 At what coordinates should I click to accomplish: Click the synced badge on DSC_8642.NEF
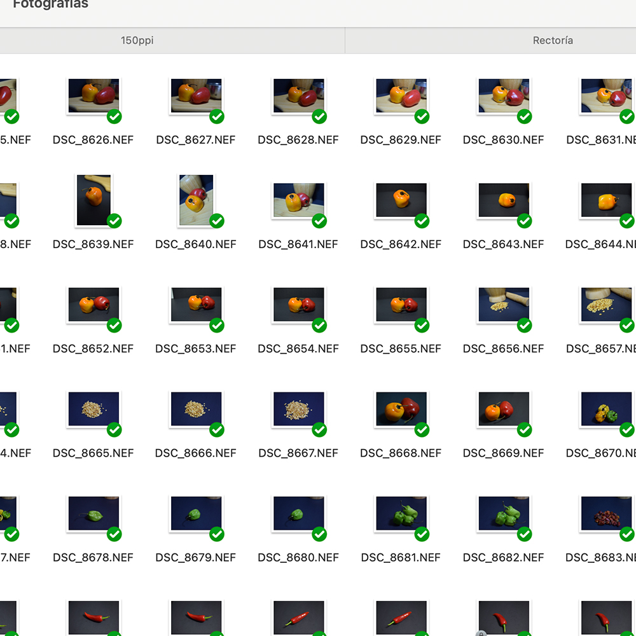click(x=422, y=221)
